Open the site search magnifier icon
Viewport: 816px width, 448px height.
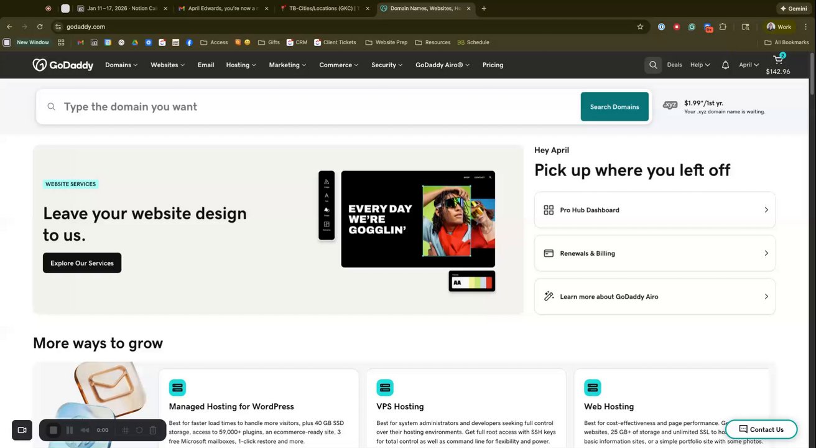click(x=653, y=65)
